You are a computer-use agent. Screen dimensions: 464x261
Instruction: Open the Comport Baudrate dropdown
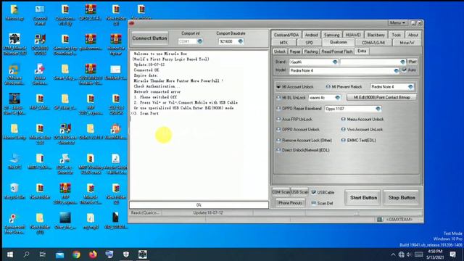pos(240,41)
